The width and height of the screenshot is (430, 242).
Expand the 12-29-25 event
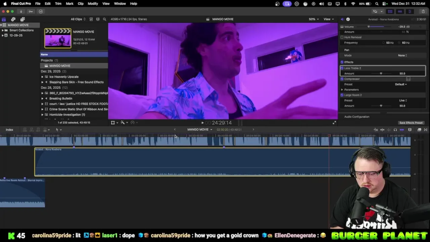tap(3, 35)
